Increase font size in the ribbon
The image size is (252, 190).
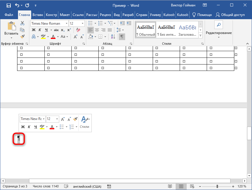[75, 37]
